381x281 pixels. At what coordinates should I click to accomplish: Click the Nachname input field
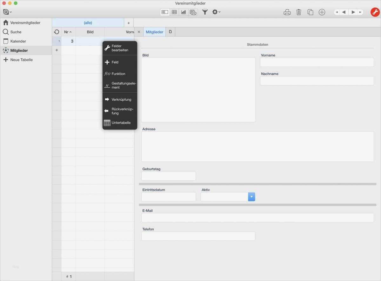pos(317,81)
